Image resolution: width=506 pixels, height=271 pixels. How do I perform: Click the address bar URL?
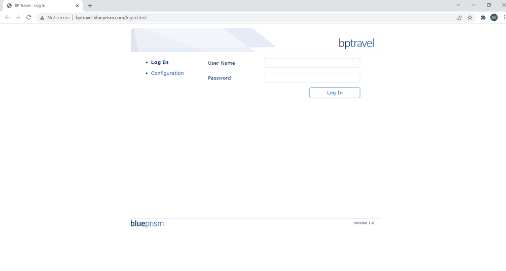click(x=111, y=18)
